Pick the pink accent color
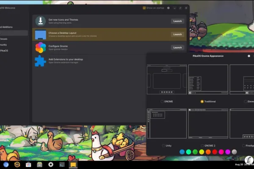 [x=221, y=152]
